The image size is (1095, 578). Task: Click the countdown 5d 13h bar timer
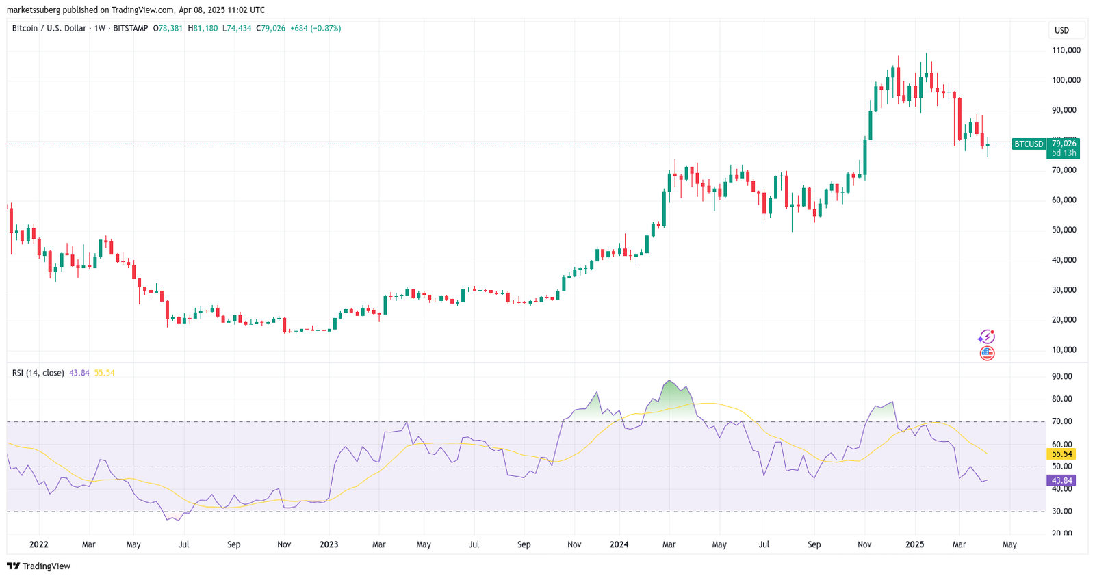pos(1064,153)
